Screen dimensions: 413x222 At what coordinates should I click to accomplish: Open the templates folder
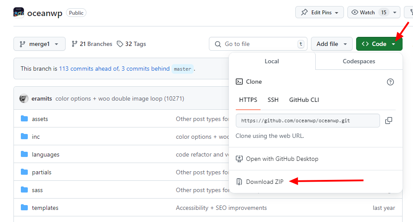point(45,208)
